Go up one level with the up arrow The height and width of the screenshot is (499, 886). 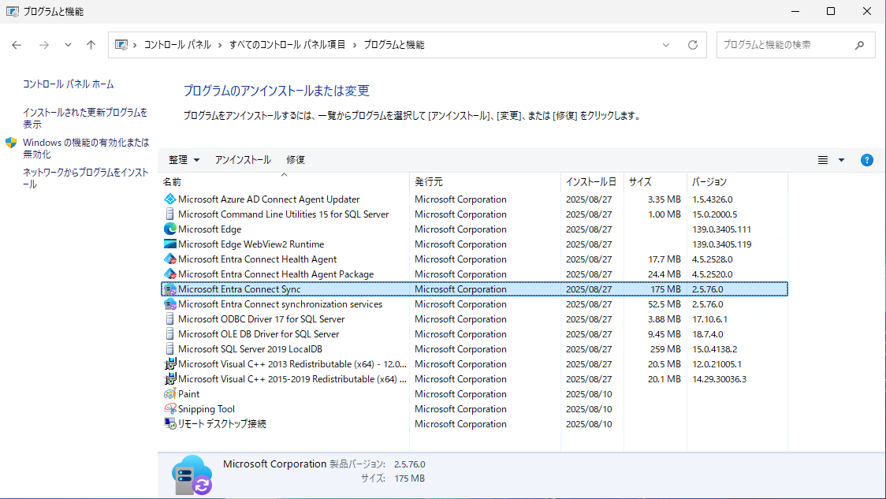click(91, 45)
